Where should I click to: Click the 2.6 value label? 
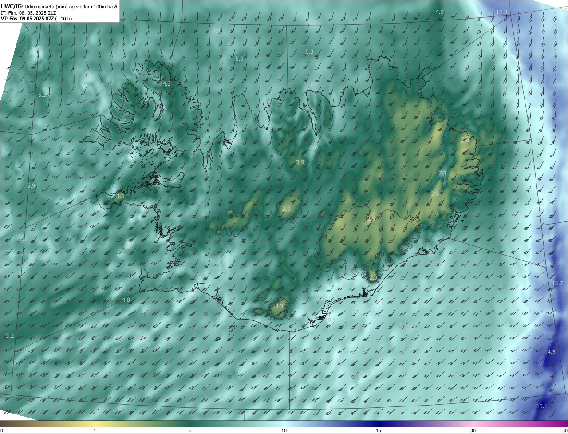click(x=435, y=193)
